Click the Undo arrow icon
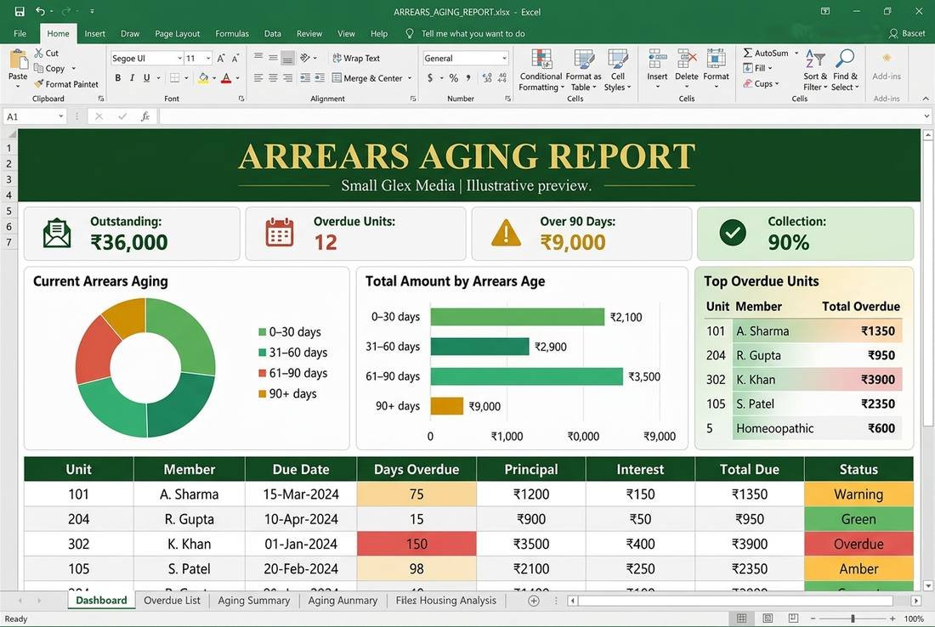This screenshot has width=935, height=627. (x=40, y=11)
